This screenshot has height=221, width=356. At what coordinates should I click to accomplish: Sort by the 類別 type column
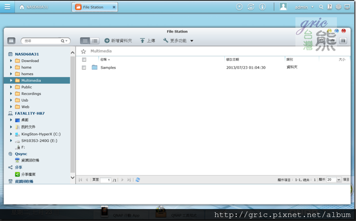pos(290,59)
